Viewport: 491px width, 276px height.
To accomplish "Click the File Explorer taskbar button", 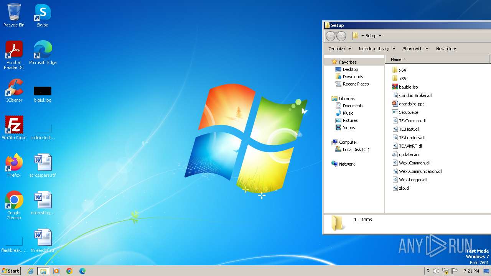I will (x=43, y=271).
